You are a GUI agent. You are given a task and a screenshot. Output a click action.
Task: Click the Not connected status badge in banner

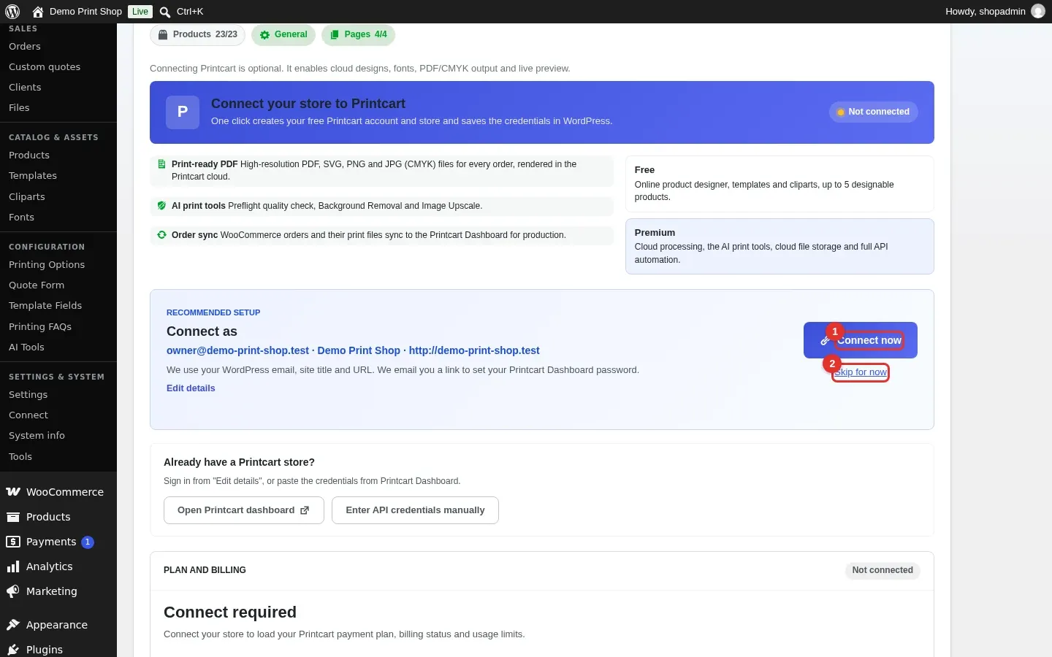point(873,112)
